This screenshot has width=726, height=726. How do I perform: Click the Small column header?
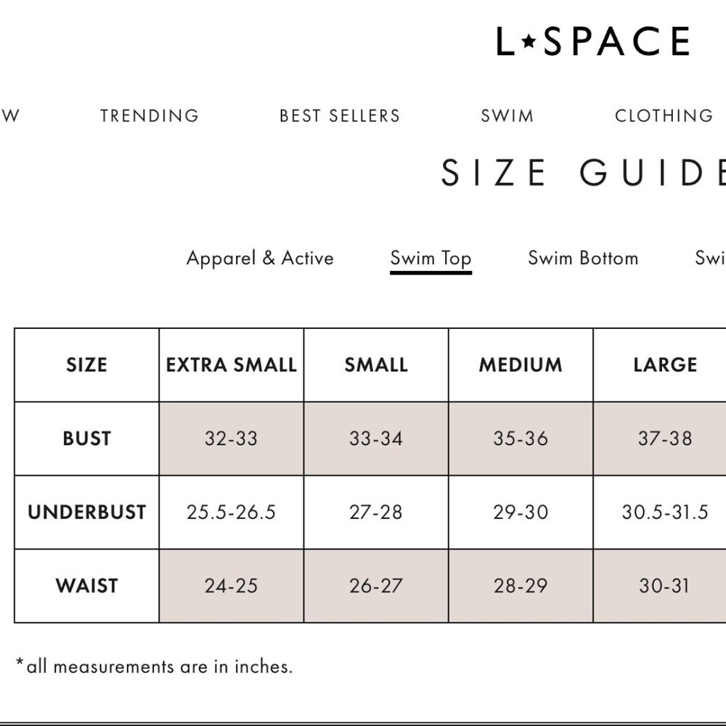(376, 365)
